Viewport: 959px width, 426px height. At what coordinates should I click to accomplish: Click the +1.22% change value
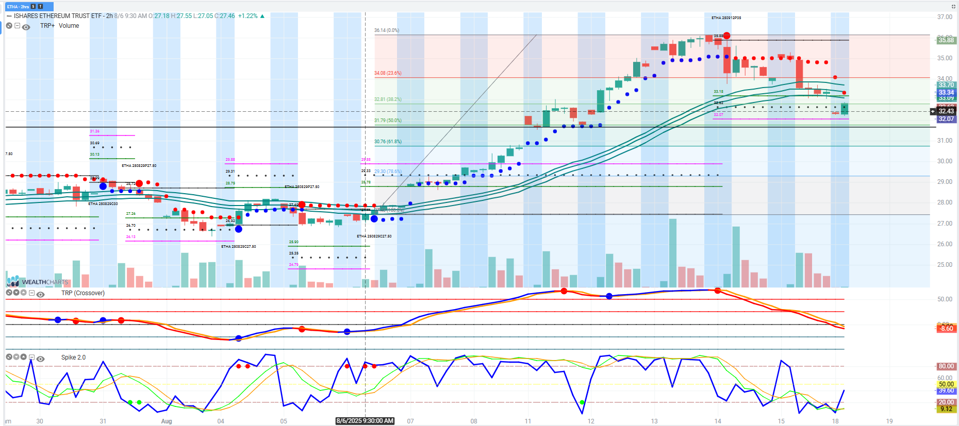coord(247,16)
